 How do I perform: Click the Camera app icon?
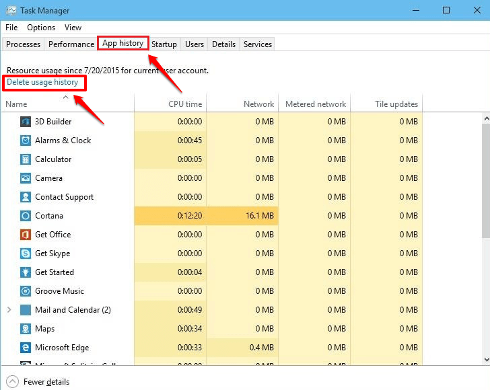click(26, 178)
